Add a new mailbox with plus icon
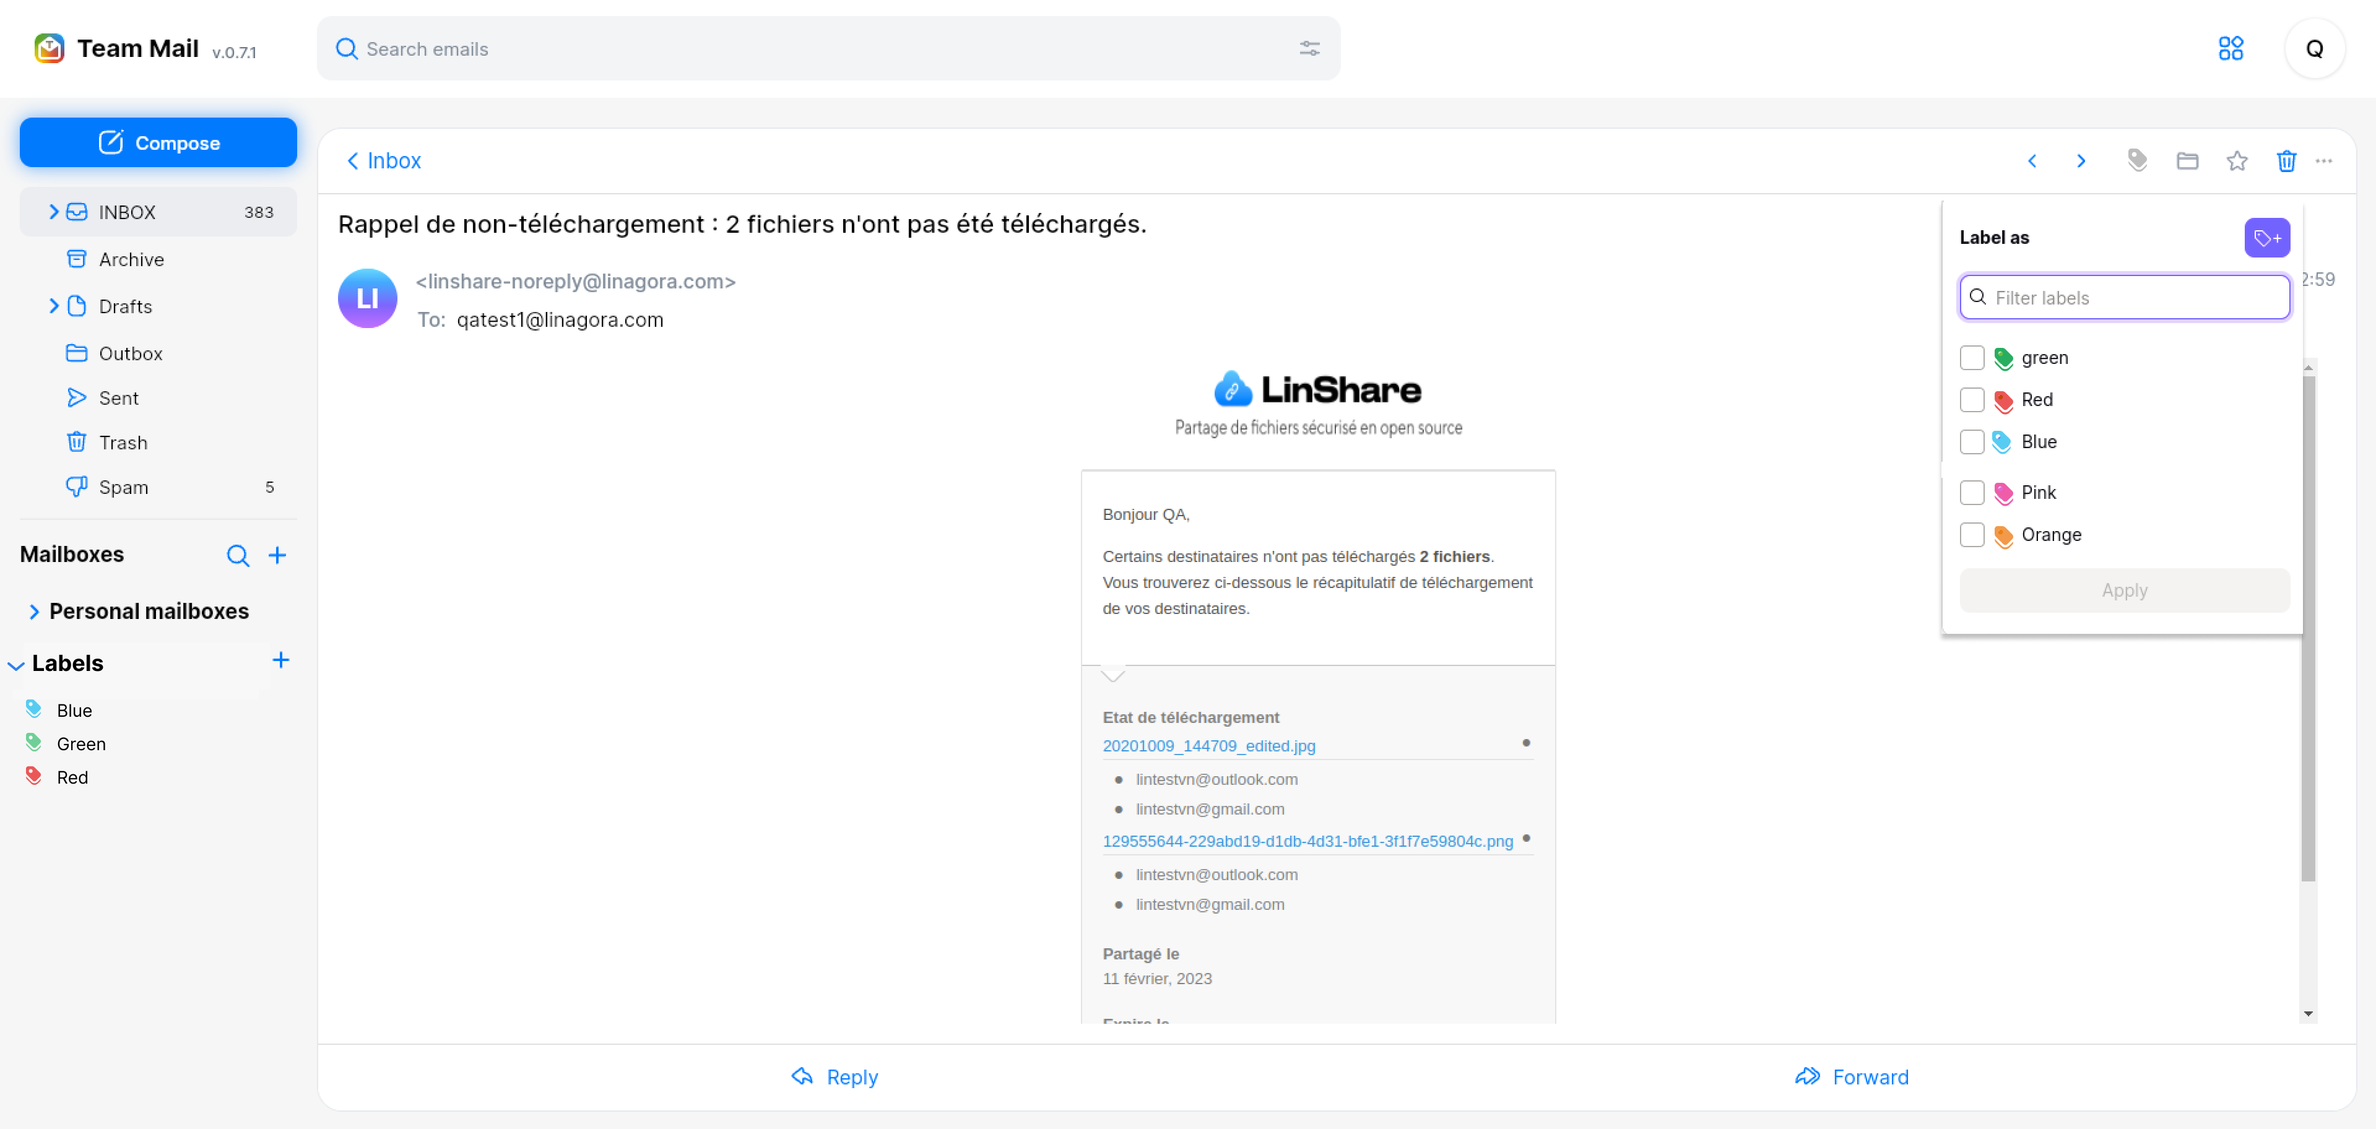The height and width of the screenshot is (1129, 2376). pyautogui.click(x=277, y=555)
